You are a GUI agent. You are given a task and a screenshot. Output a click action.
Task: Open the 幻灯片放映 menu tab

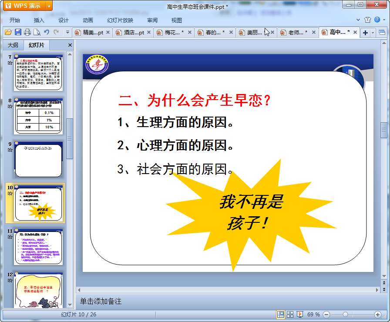click(x=120, y=20)
